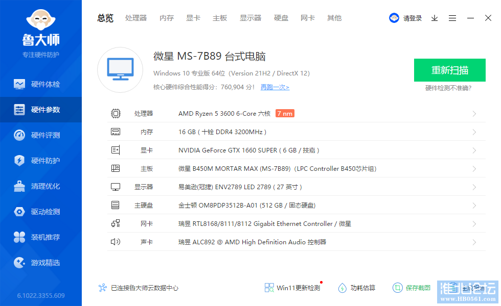Click the monitor icon in 显示器 row

pyautogui.click(x=116, y=187)
